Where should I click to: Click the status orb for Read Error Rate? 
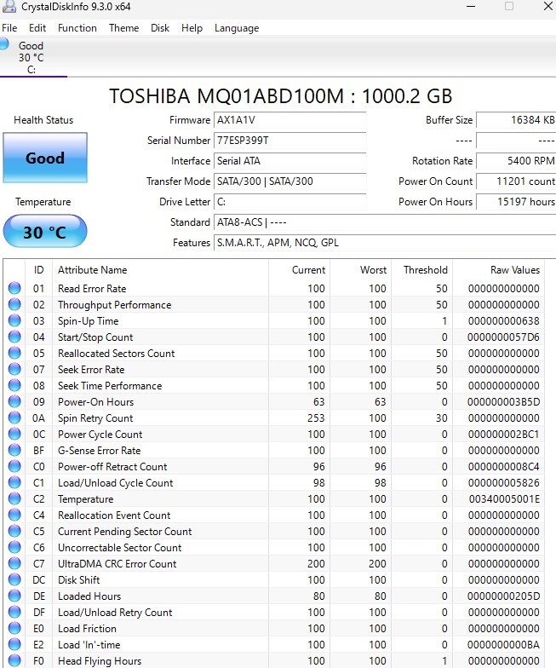pos(14,288)
